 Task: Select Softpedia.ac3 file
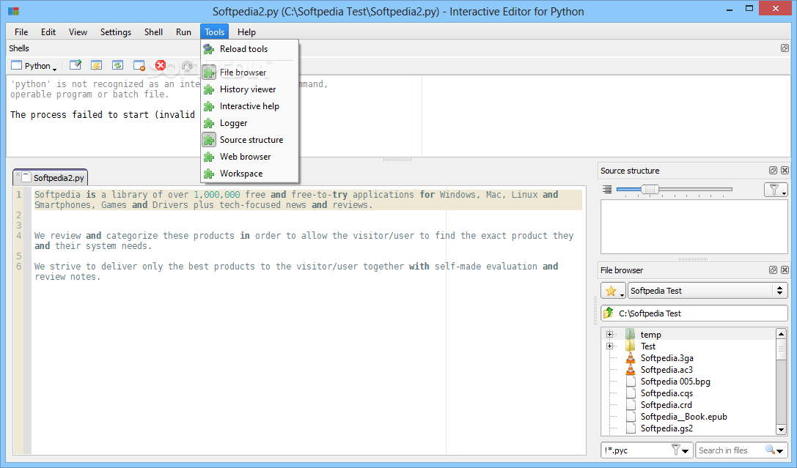(x=666, y=370)
